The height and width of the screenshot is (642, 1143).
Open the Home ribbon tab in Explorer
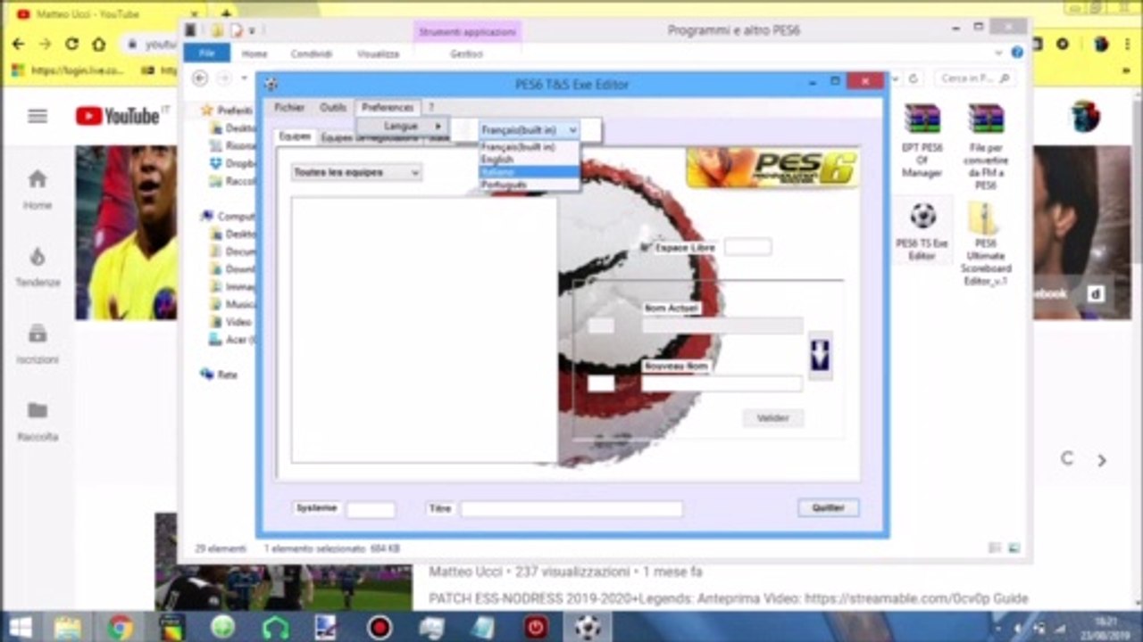pos(254,53)
